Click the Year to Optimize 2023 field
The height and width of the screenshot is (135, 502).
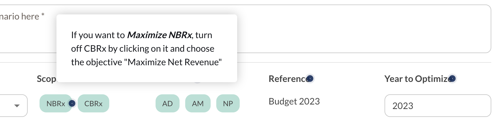pos(438,106)
